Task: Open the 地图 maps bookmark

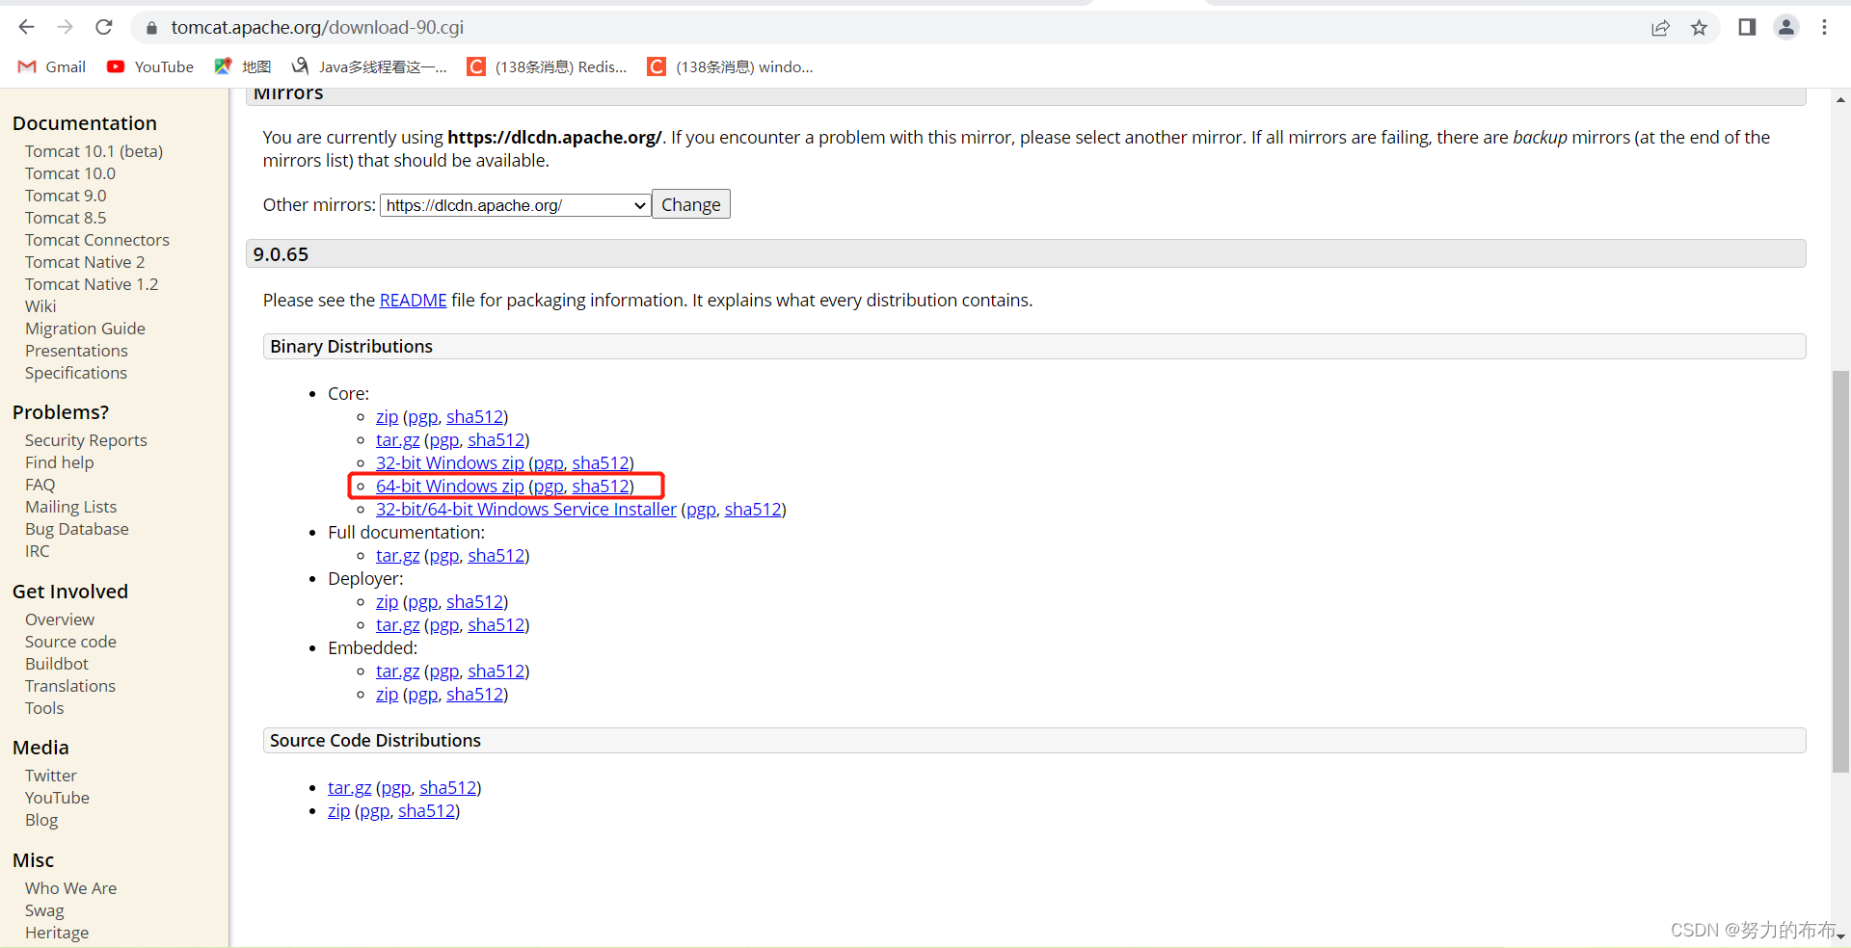Action: pos(243,66)
